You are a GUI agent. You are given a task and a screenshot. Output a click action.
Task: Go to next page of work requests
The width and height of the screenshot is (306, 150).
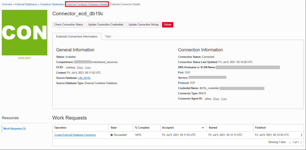(301, 142)
